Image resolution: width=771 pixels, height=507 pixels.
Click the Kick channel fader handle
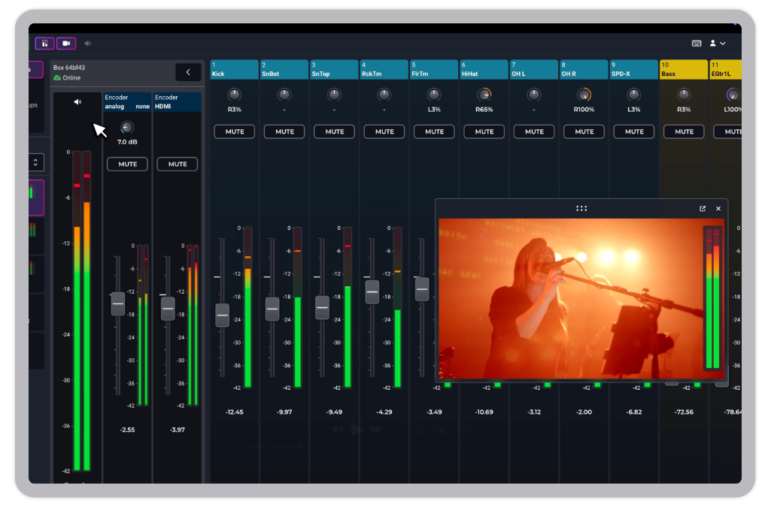coord(222,315)
